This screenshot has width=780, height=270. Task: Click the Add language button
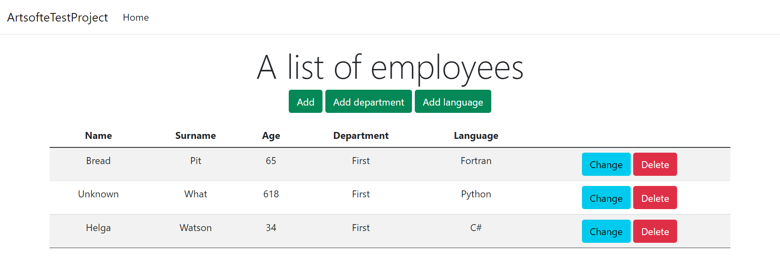pyautogui.click(x=453, y=102)
